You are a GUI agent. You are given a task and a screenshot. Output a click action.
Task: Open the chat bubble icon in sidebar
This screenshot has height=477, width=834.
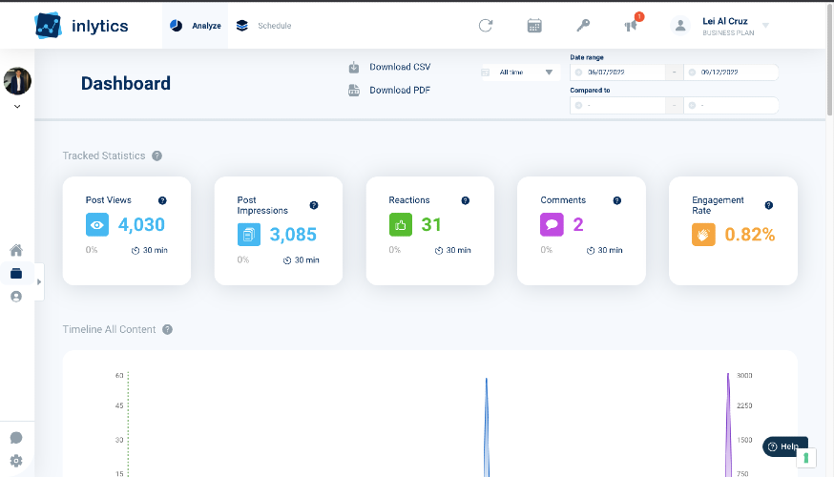click(x=16, y=438)
